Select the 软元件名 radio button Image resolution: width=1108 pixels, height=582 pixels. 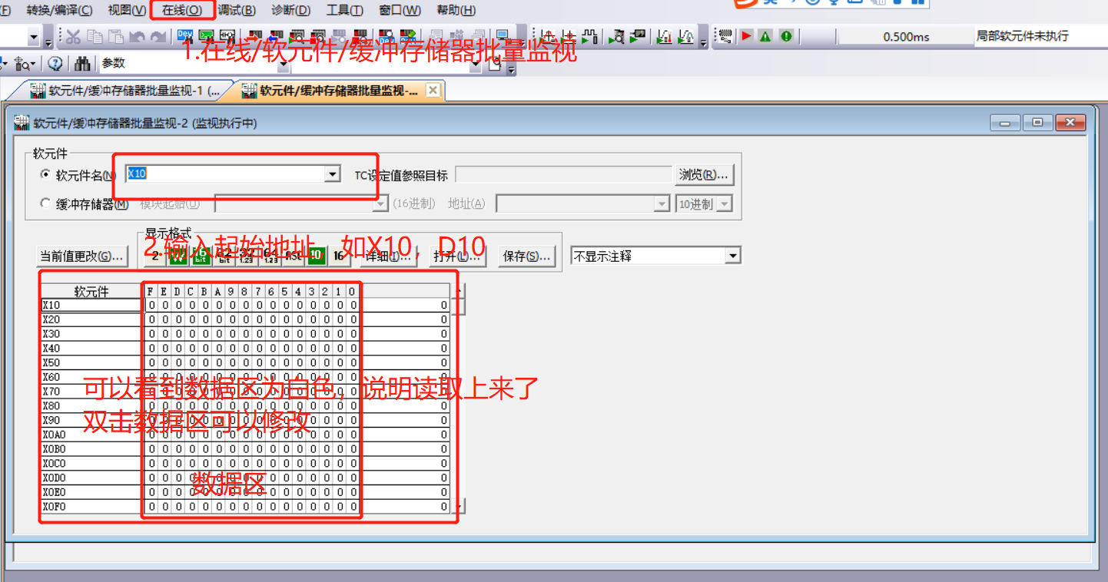45,174
